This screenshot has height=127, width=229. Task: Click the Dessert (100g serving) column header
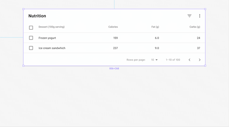pos(52,27)
